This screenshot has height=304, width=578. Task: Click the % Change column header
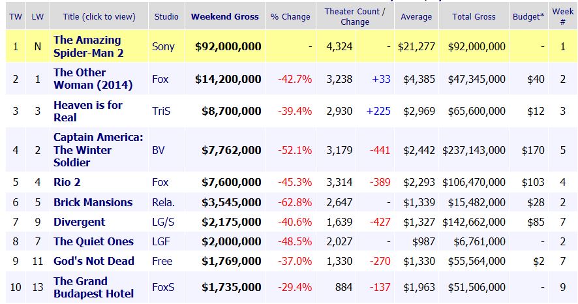[290, 16]
